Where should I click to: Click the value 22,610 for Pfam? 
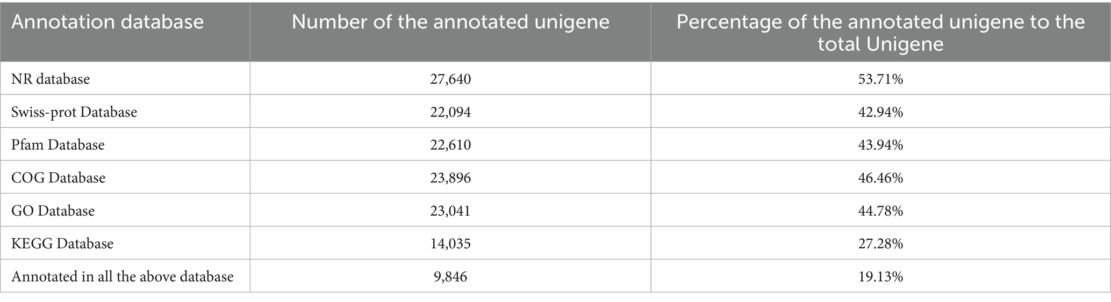click(450, 145)
